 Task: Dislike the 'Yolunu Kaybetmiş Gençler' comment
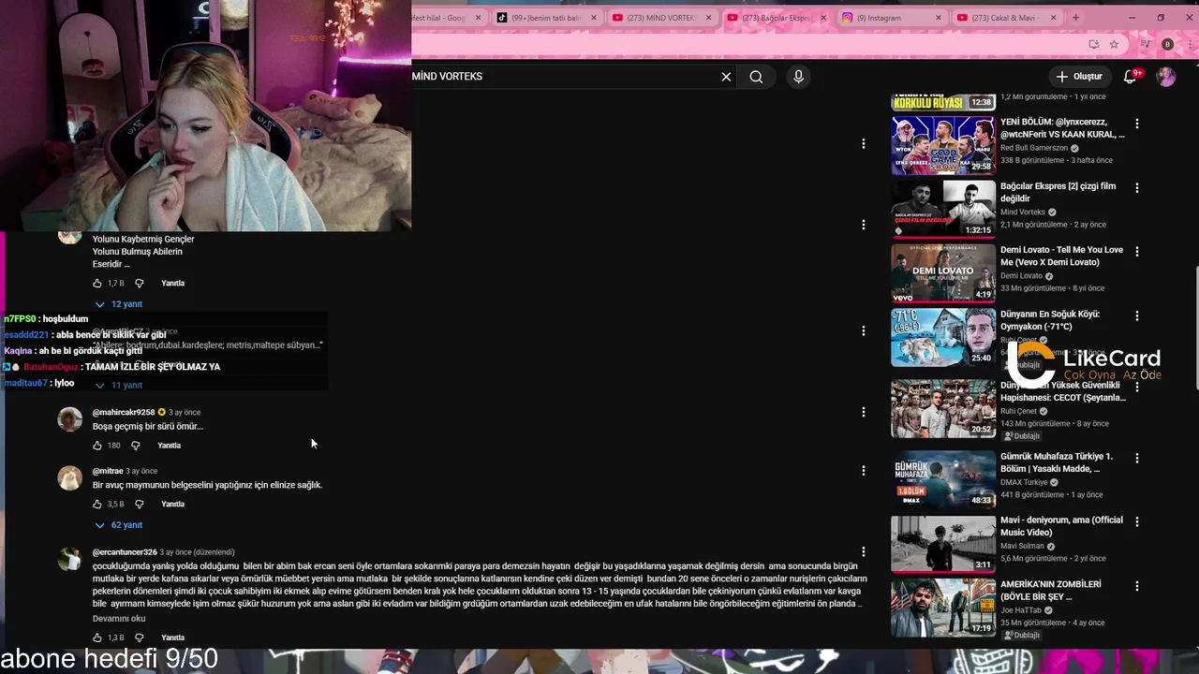pyautogui.click(x=140, y=283)
